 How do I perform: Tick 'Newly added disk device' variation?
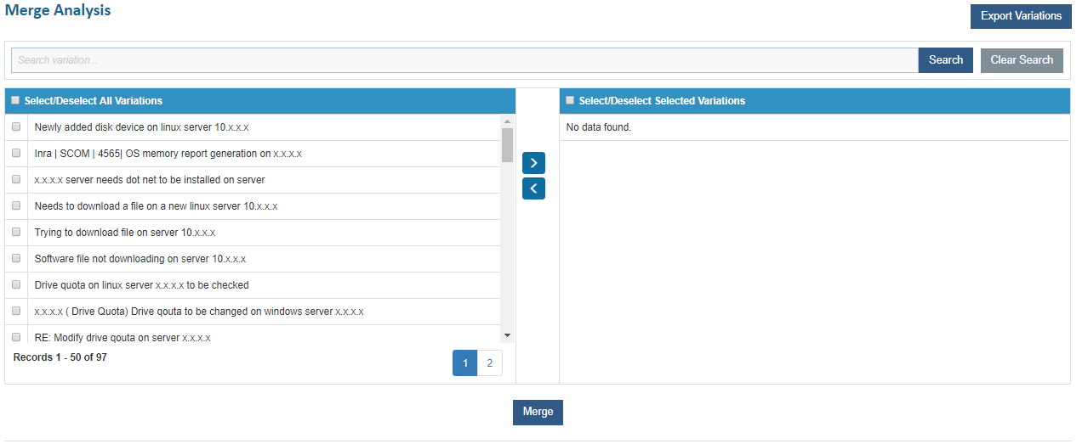[x=16, y=127]
